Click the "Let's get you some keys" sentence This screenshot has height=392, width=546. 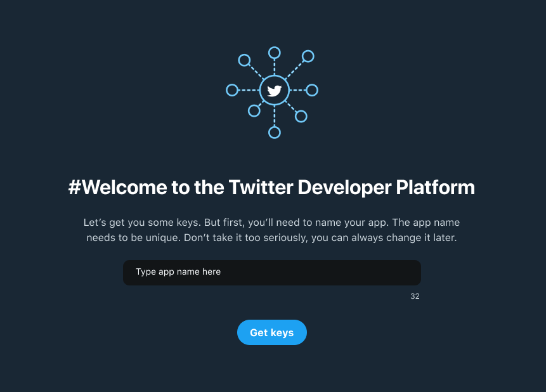click(140, 223)
